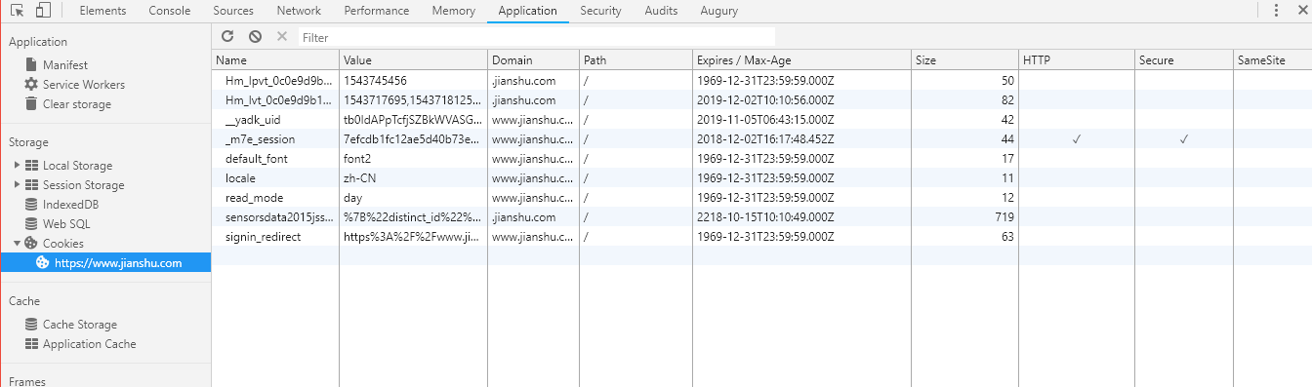Sort cookies by the Name column
Screen dimensions: 1312x387
[275, 59]
